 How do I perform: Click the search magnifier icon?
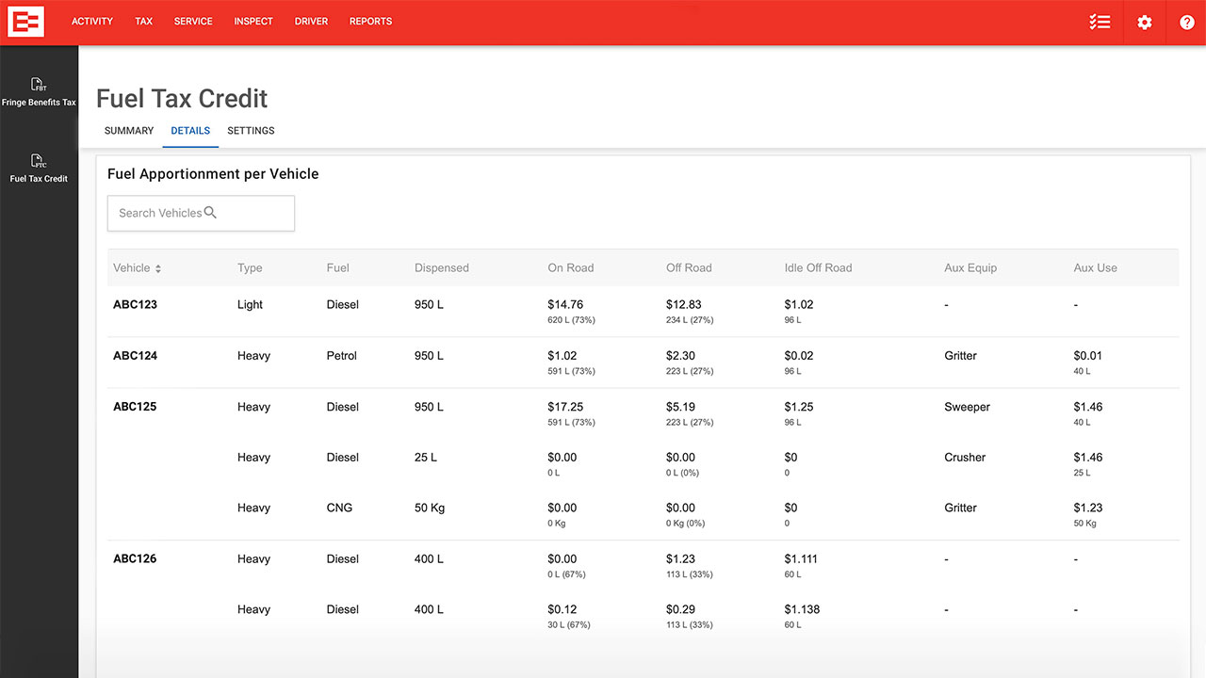[210, 213]
